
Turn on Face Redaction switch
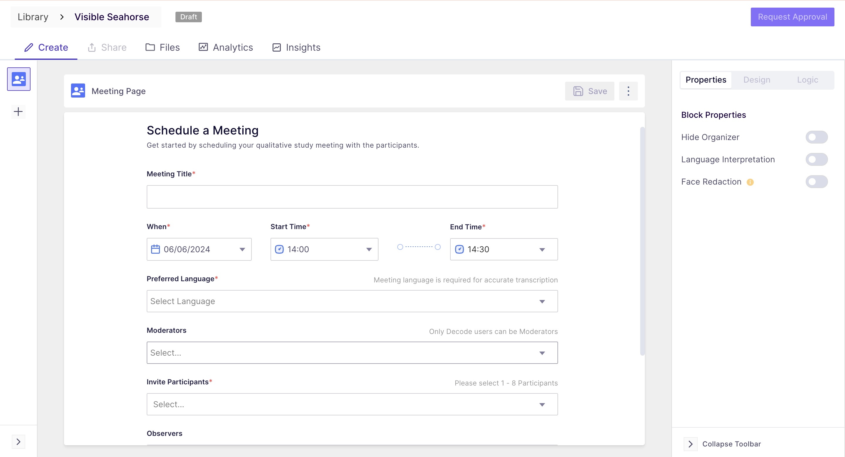[x=817, y=182]
